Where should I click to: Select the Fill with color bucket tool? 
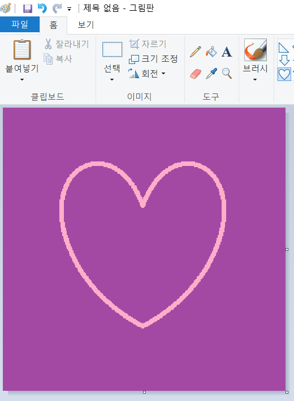click(211, 52)
